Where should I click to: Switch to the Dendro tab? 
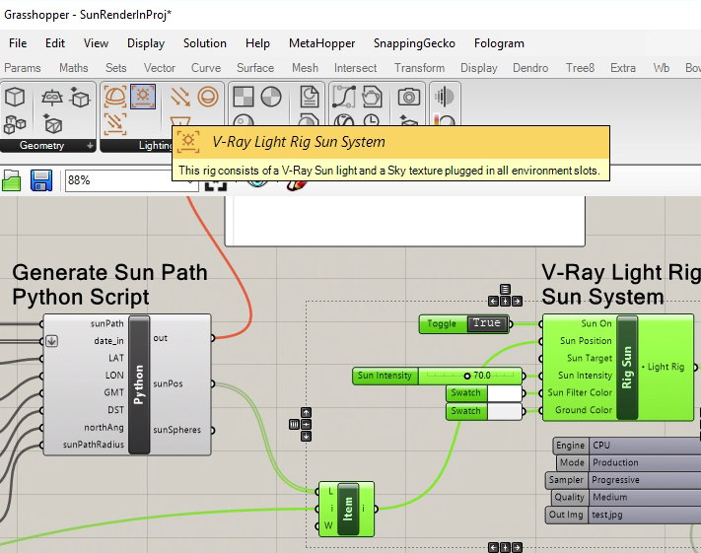[530, 68]
